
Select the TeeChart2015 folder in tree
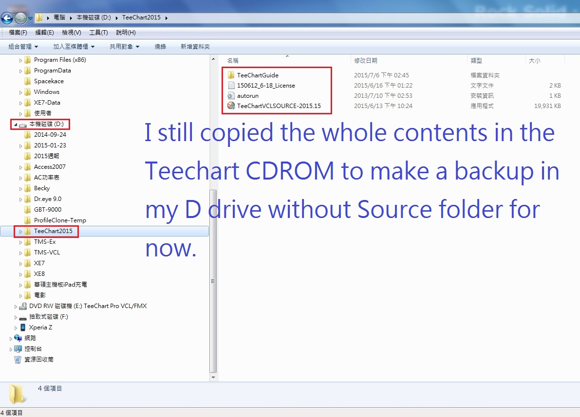49,232
